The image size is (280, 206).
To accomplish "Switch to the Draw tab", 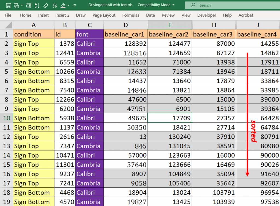I will pyautogui.click(x=81, y=15).
